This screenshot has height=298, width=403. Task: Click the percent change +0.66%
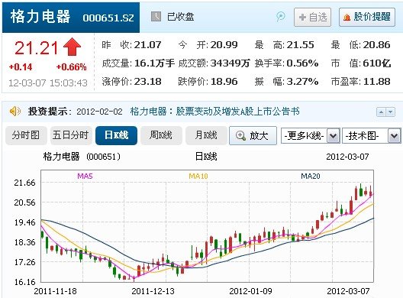[x=71, y=67]
